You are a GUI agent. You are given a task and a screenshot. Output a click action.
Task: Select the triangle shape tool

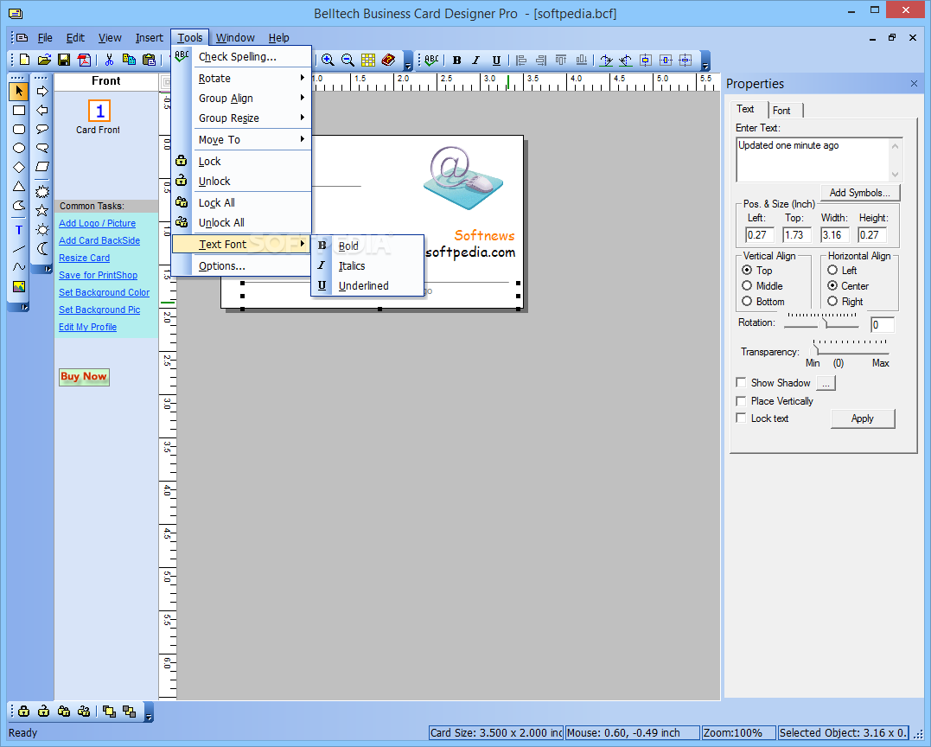point(19,187)
